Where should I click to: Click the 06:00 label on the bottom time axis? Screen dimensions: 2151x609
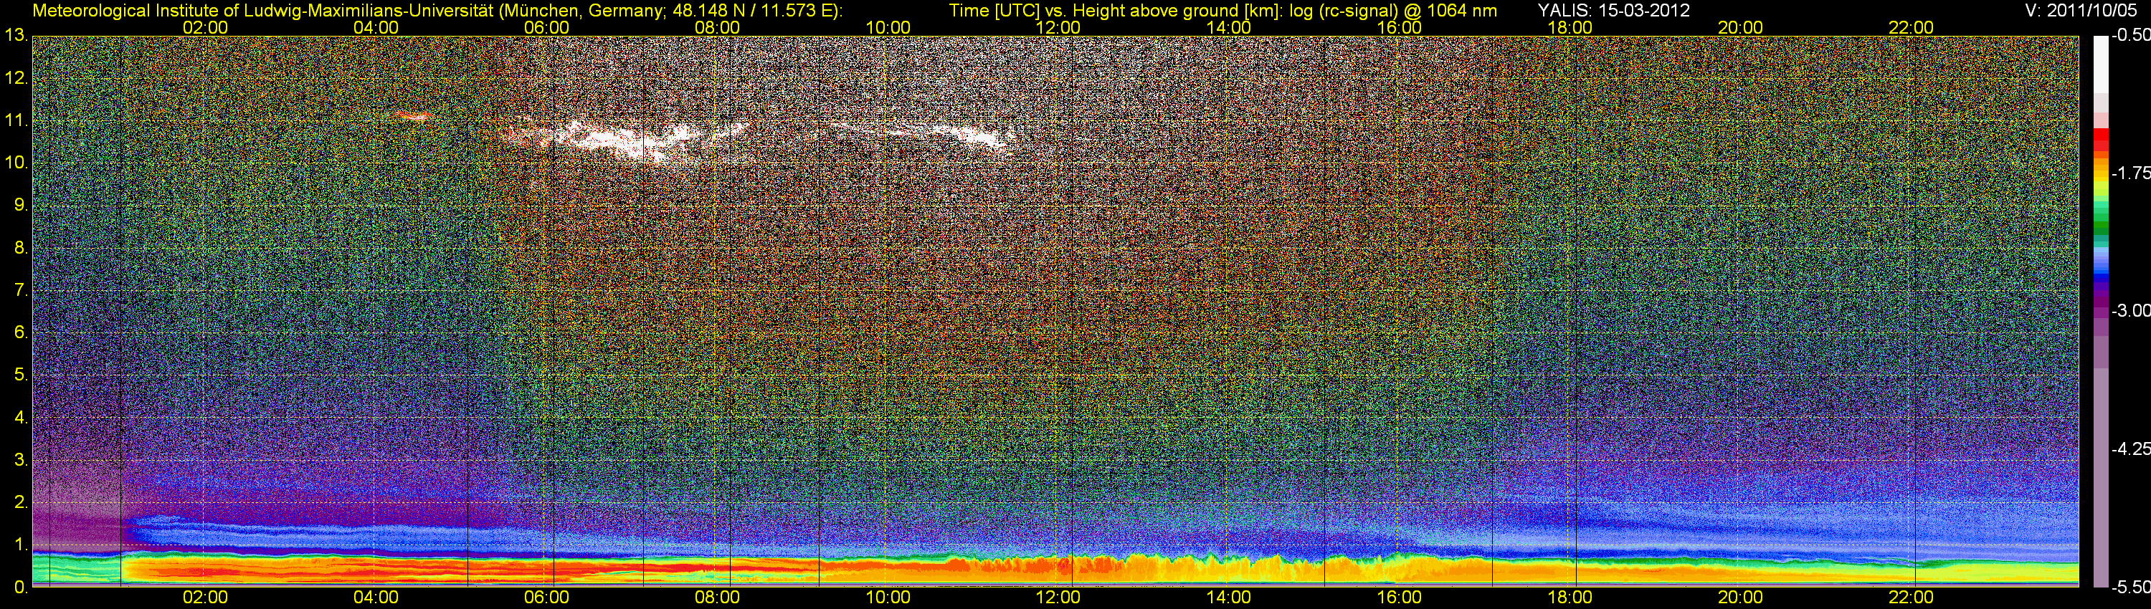(547, 598)
